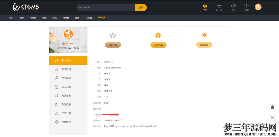Select 我的视频 sidebar item

click(x=68, y=78)
